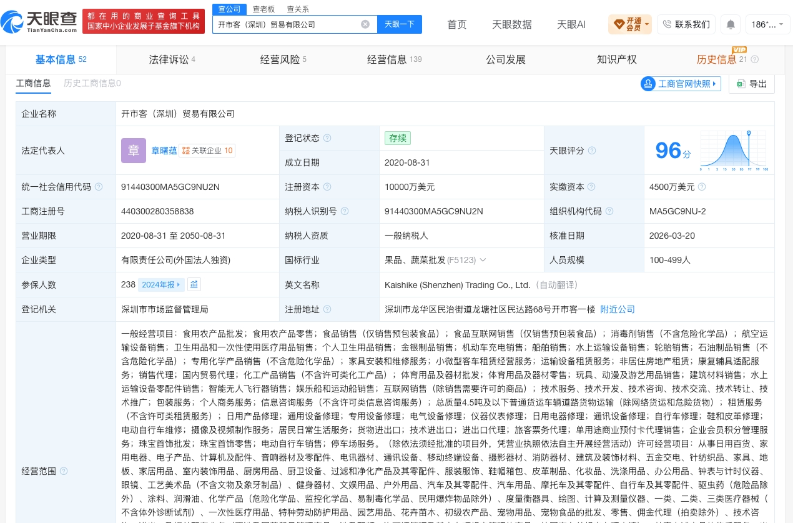Click the help icon beside 统一社会信用代码
Viewport: 793px width, 523px height.
click(99, 187)
